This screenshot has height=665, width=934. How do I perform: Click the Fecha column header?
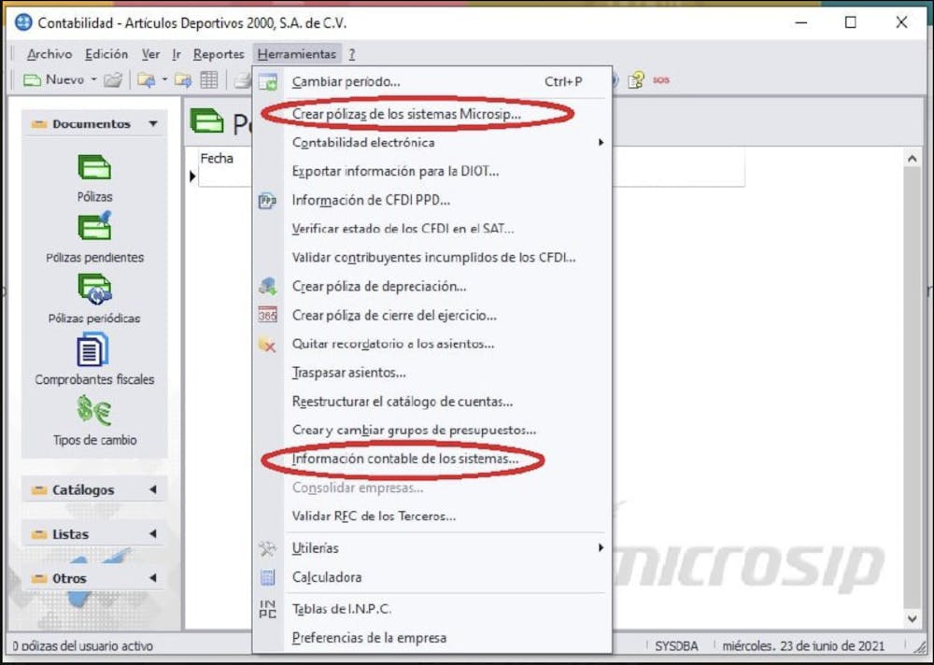click(x=217, y=159)
